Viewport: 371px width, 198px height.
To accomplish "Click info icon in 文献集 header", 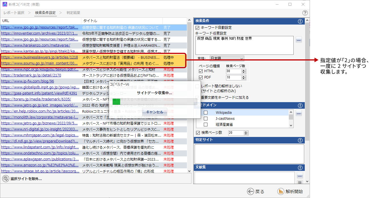I will pos(300,167).
